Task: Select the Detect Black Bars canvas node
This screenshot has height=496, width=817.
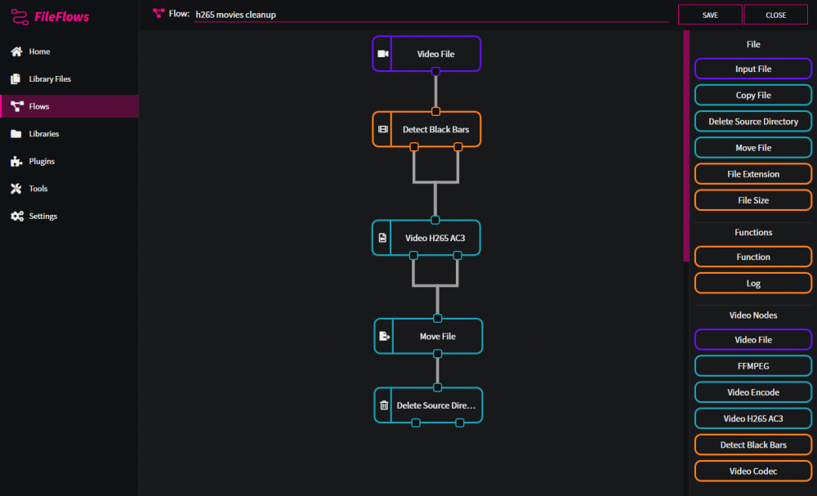Action: point(426,129)
